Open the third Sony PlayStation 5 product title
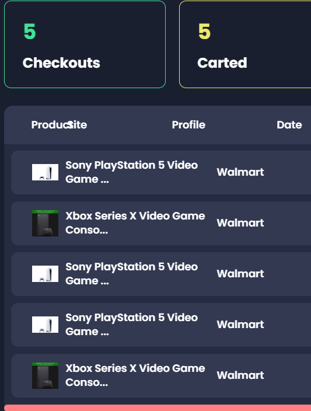311x411 pixels. click(131, 325)
